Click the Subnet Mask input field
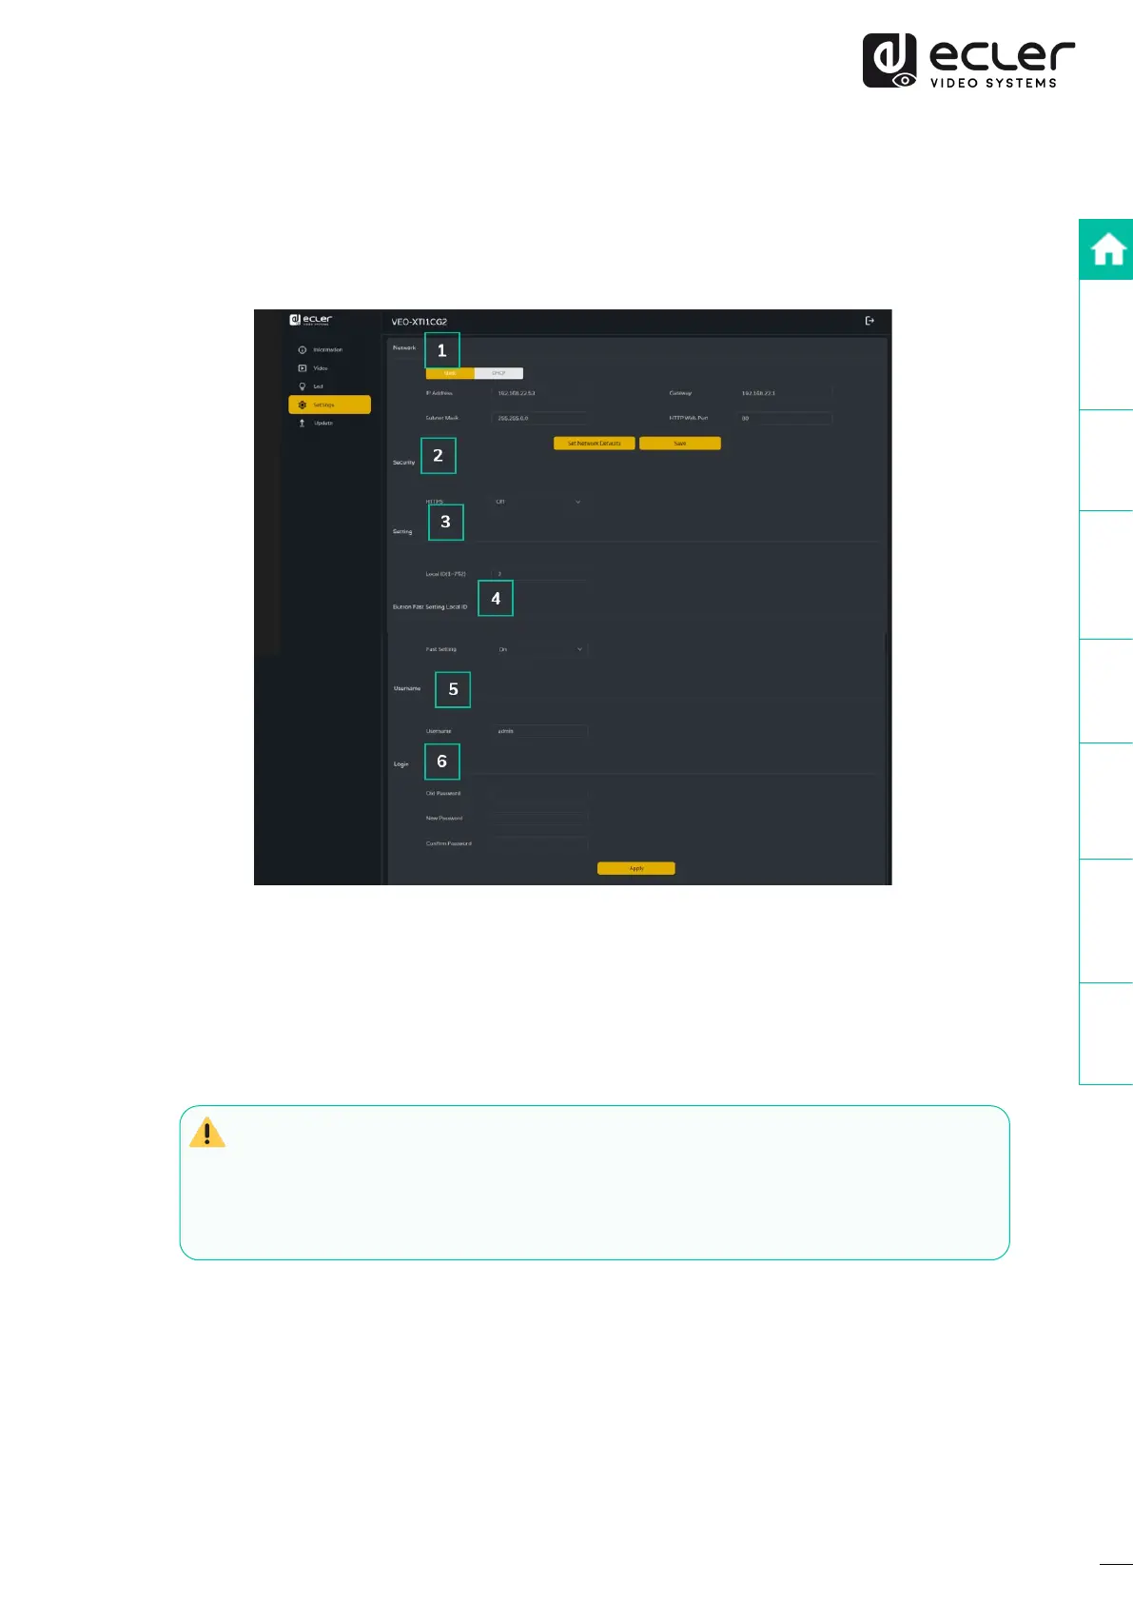1133x1603 pixels. 538,418
